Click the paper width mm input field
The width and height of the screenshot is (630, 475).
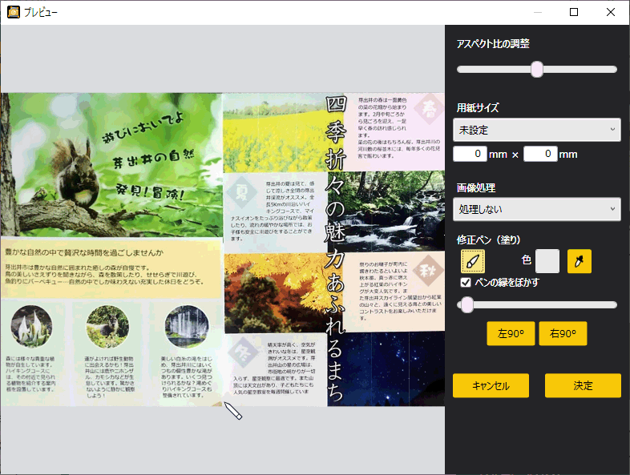[x=470, y=154]
